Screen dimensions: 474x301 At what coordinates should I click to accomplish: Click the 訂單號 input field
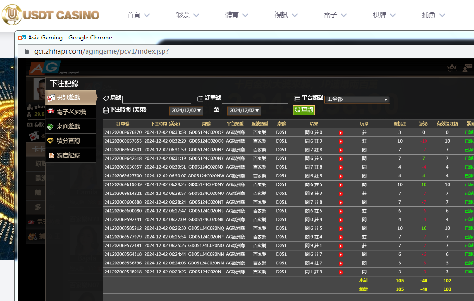click(255, 99)
